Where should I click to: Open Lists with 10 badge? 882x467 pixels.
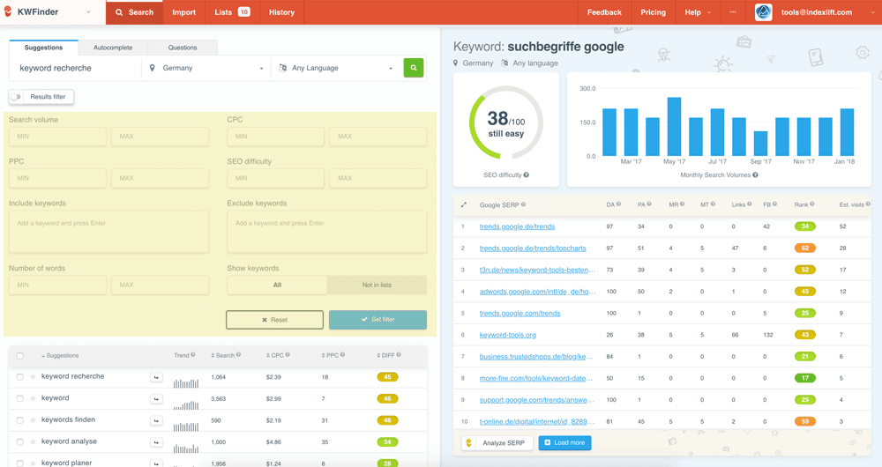coord(232,11)
